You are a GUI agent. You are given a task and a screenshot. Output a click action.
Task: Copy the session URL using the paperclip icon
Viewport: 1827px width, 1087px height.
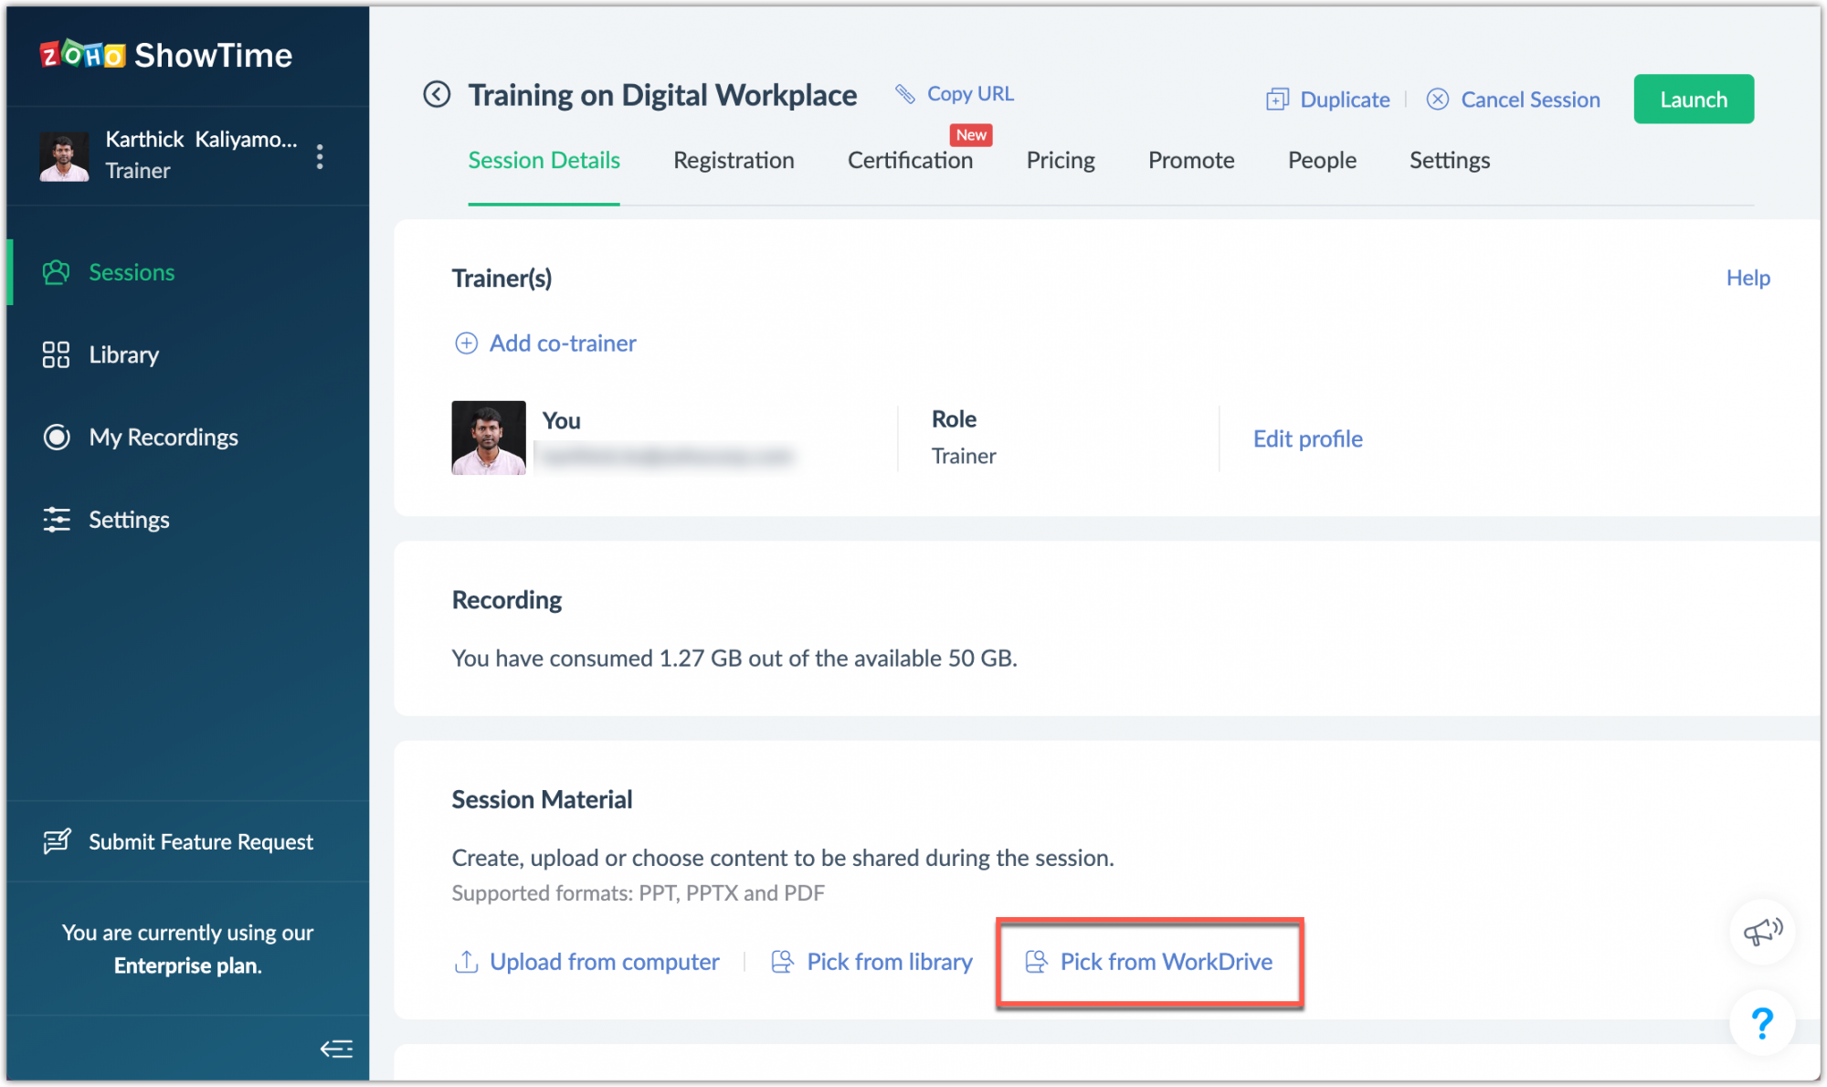coord(904,93)
